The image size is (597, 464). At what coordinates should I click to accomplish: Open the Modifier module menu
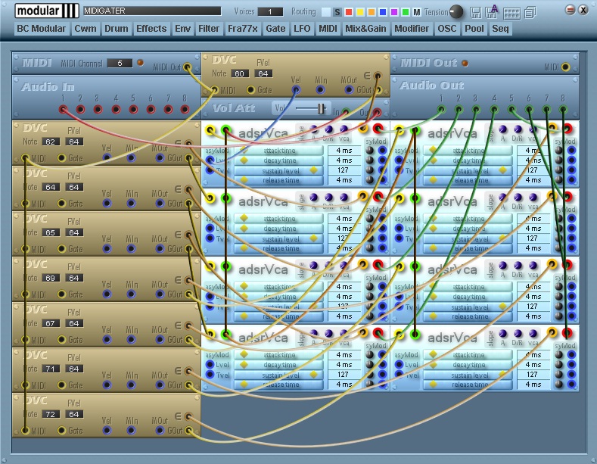412,29
